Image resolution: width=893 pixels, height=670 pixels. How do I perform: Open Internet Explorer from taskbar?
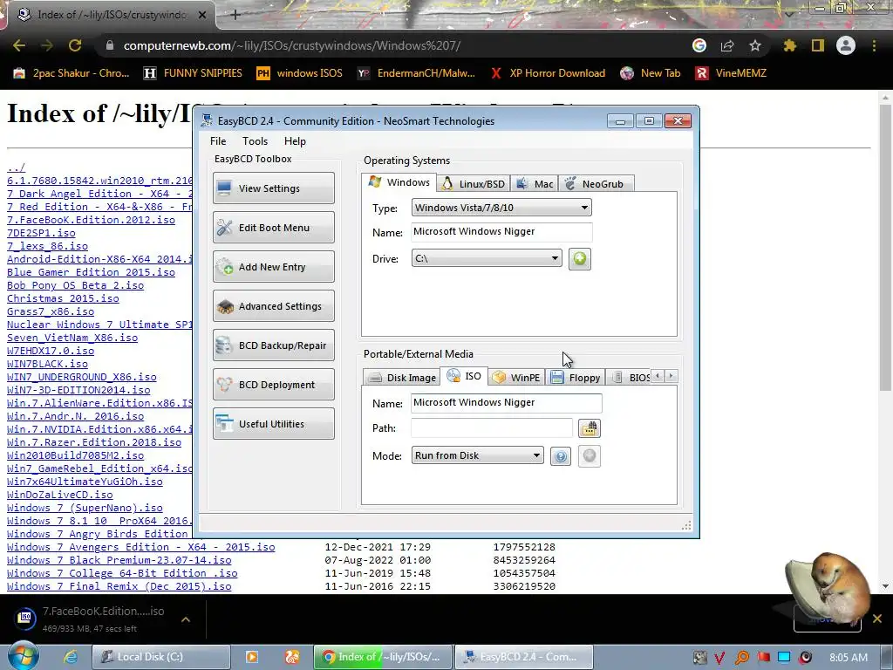(70, 657)
